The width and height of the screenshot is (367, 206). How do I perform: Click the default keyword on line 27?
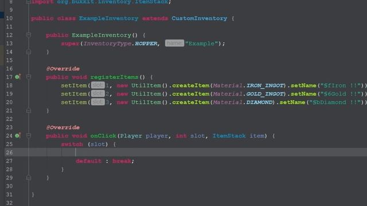click(x=89, y=161)
